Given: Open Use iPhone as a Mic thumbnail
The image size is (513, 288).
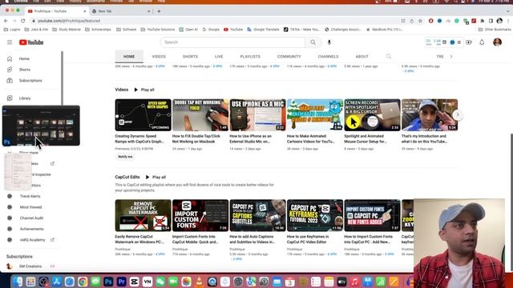Looking at the screenshot, I should click(257, 115).
